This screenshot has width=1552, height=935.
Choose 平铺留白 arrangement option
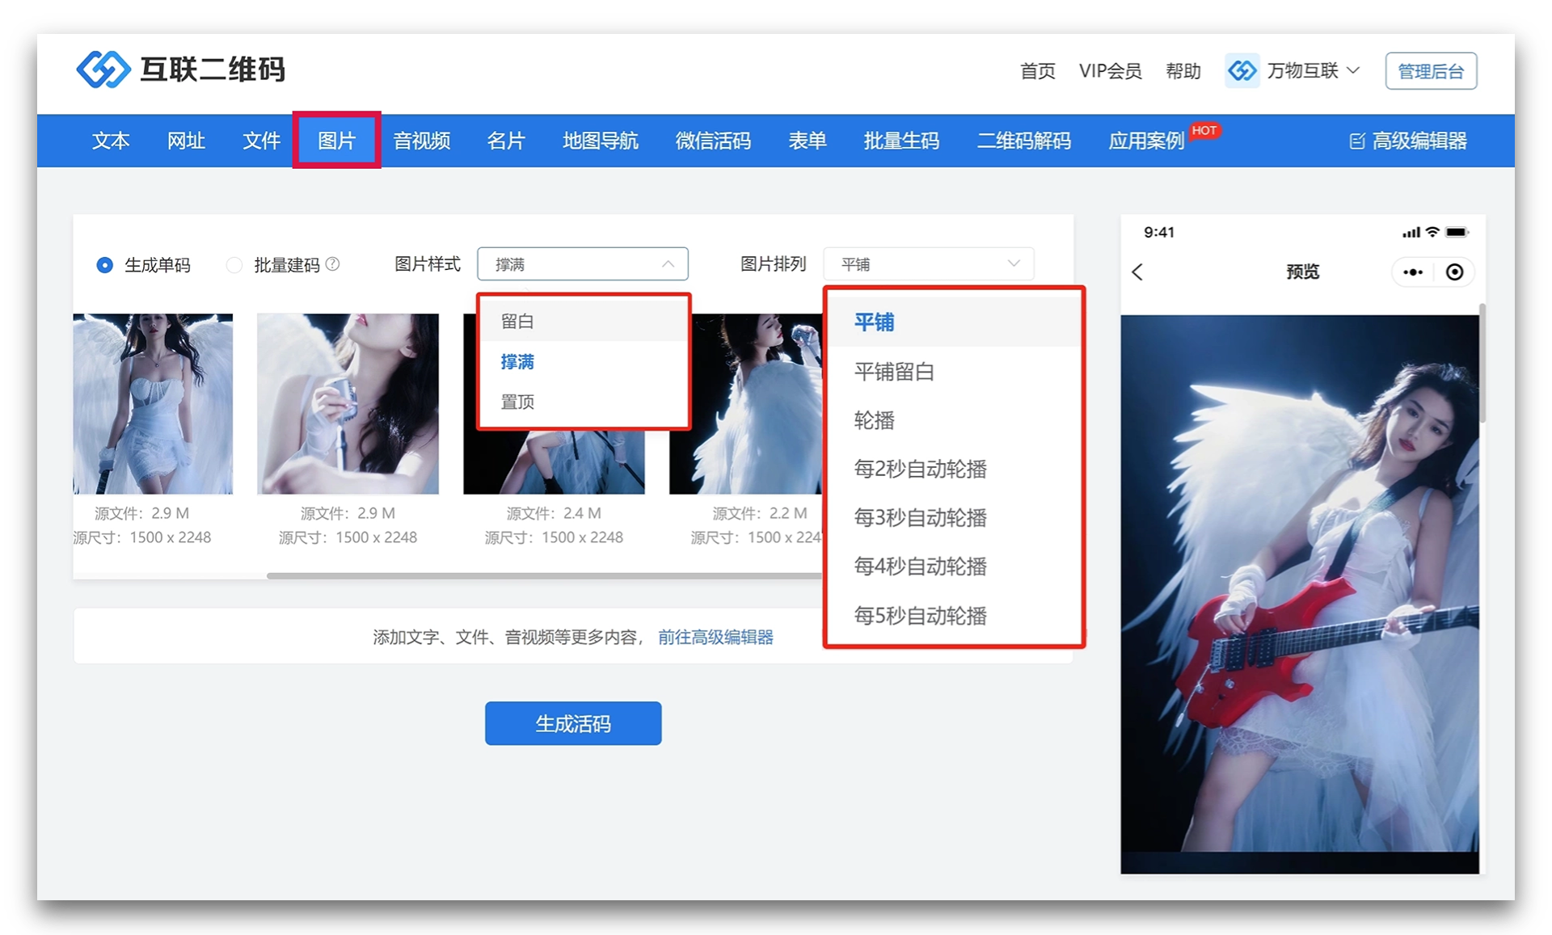954,372
